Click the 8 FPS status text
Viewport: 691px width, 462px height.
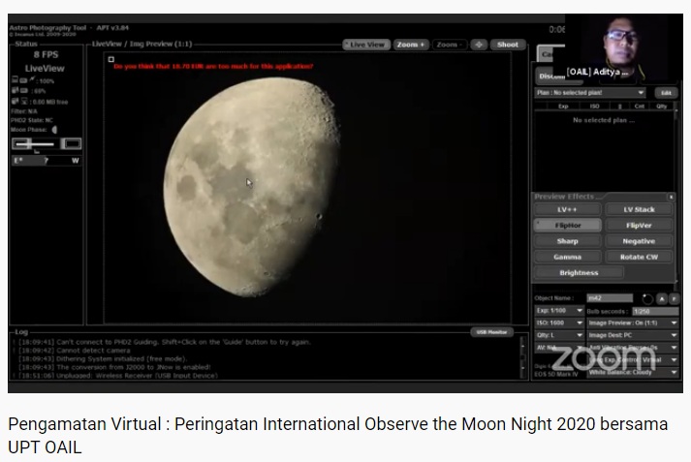point(46,54)
